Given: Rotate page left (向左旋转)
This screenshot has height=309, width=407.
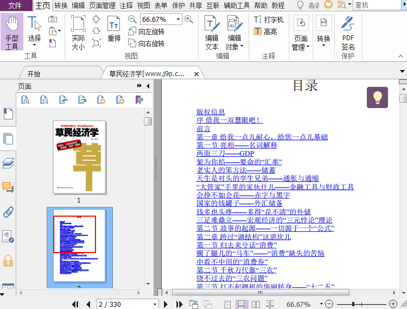Looking at the screenshot, I should tap(146, 31).
